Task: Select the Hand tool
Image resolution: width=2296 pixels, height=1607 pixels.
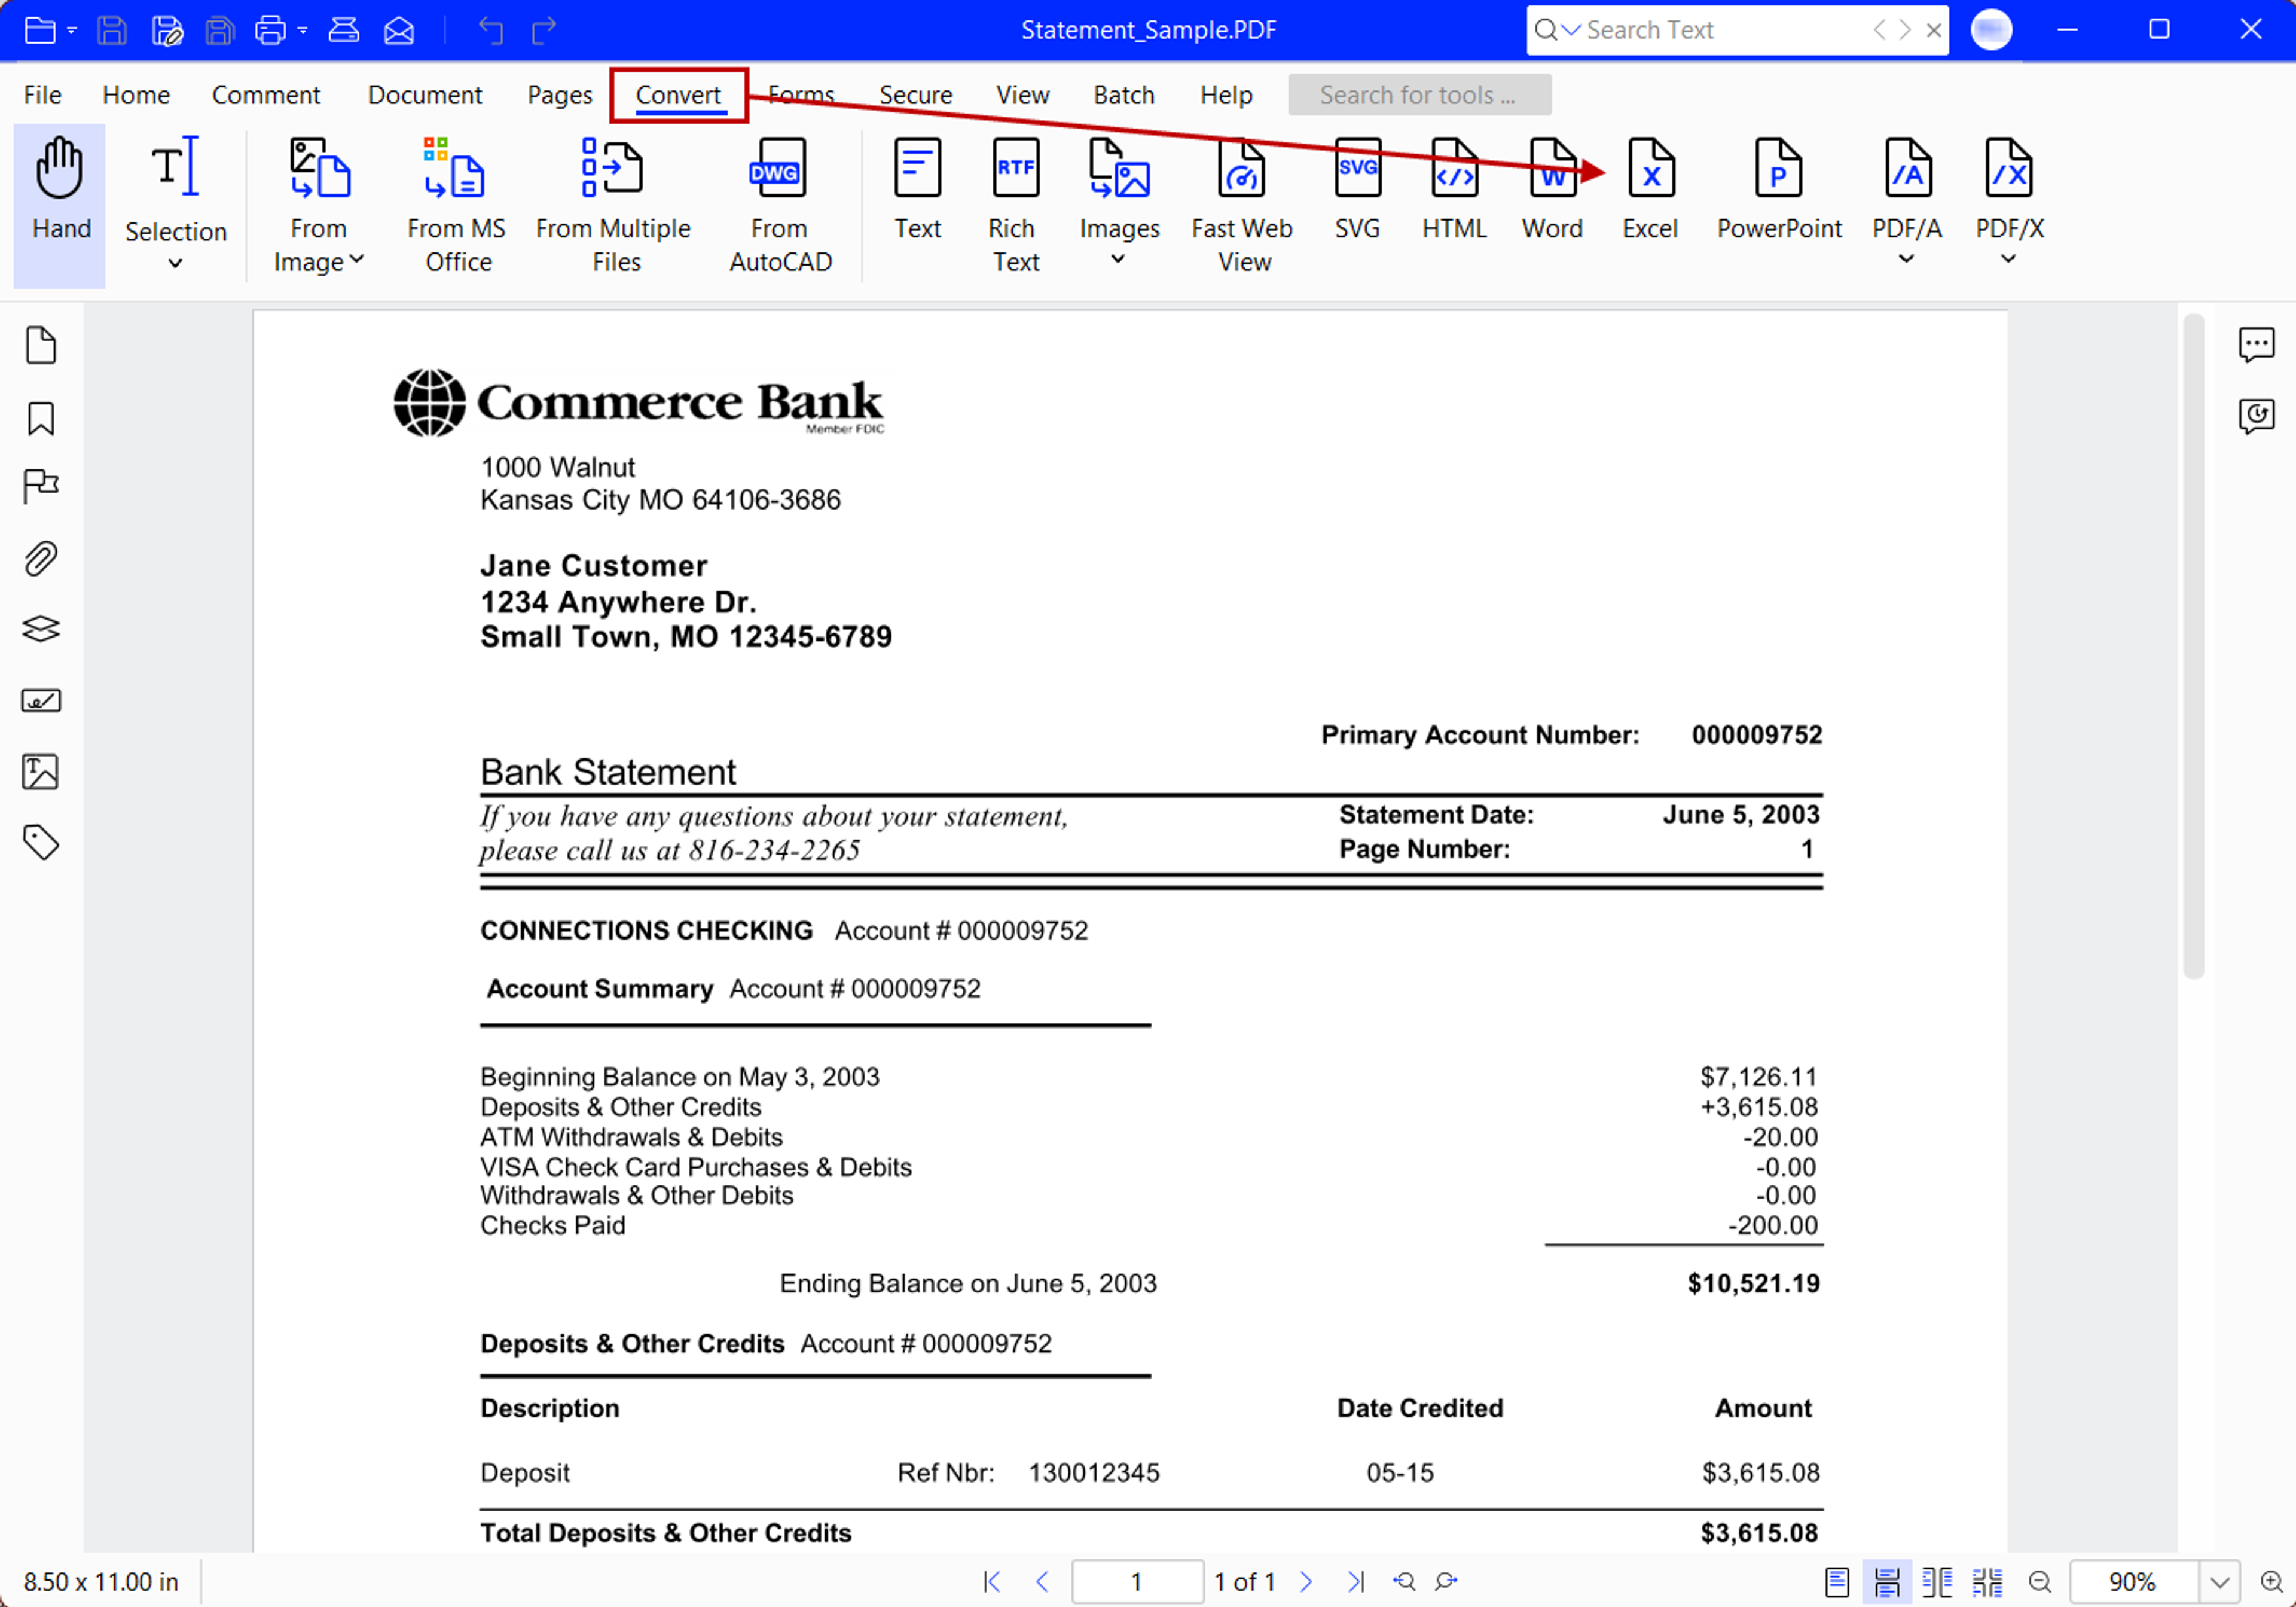Action: (x=60, y=205)
